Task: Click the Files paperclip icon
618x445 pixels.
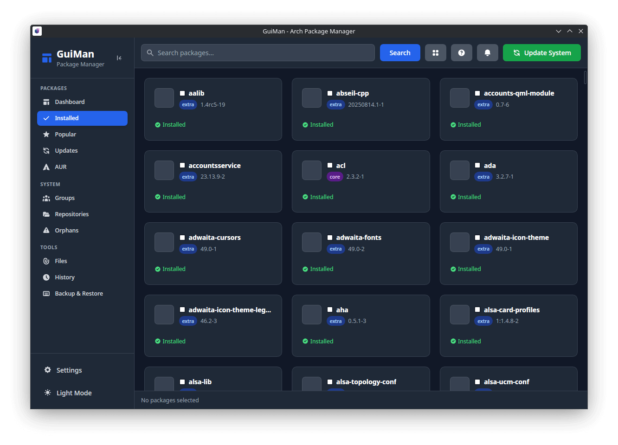Action: tap(46, 261)
